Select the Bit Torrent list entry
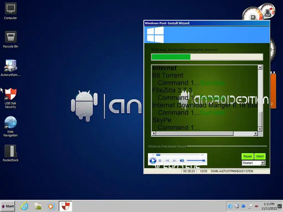 click(x=168, y=75)
